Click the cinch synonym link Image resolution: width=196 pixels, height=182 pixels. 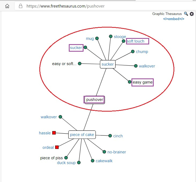pos(118,136)
